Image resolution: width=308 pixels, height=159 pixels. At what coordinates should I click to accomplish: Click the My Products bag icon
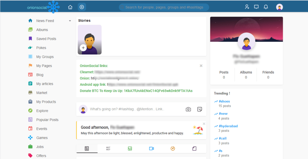(30, 102)
